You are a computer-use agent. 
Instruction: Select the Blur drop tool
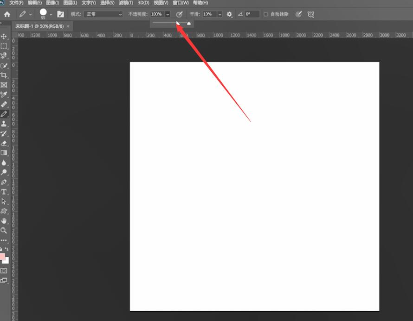[x=4, y=163]
